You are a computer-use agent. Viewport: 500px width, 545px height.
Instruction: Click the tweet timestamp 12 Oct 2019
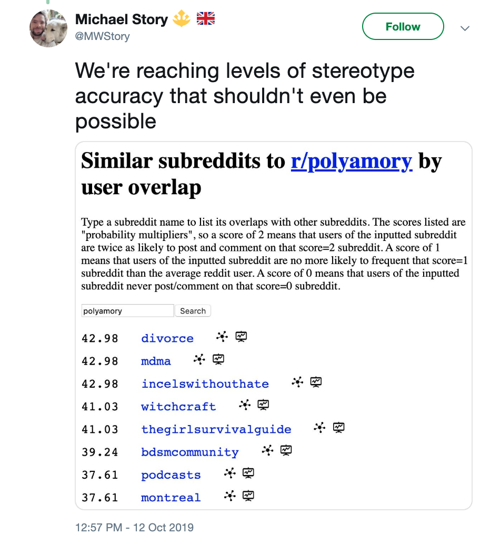134,528
